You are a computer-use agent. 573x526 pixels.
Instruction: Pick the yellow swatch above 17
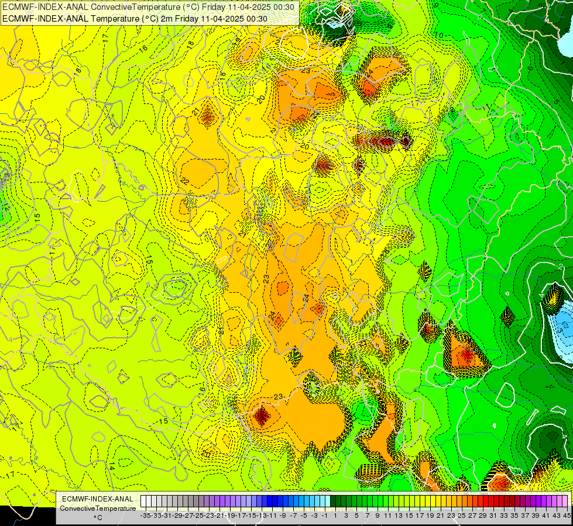pos(417,501)
